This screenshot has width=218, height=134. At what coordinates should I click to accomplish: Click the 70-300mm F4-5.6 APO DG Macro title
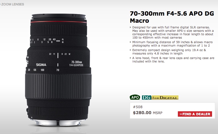(172, 17)
